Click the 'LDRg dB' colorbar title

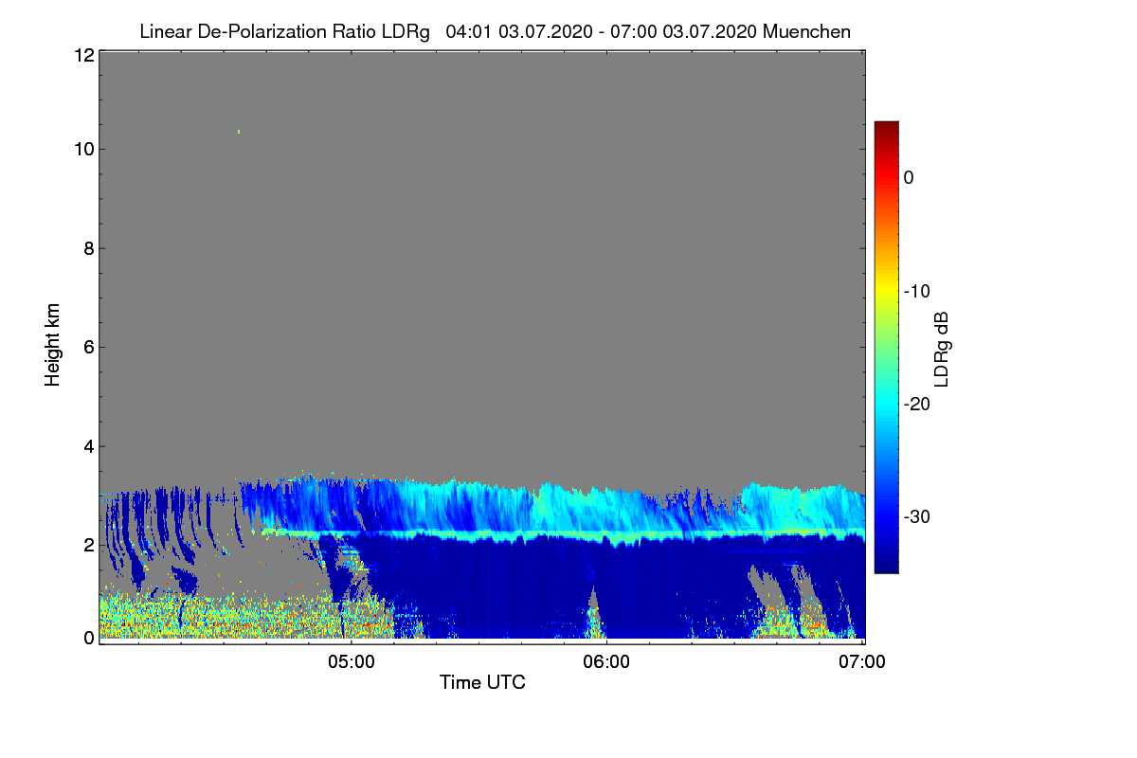coord(942,349)
